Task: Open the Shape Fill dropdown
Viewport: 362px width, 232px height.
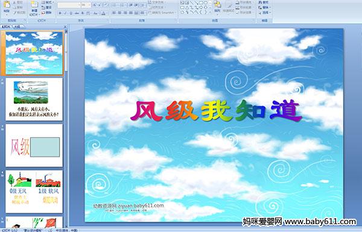Action: click(x=245, y=2)
